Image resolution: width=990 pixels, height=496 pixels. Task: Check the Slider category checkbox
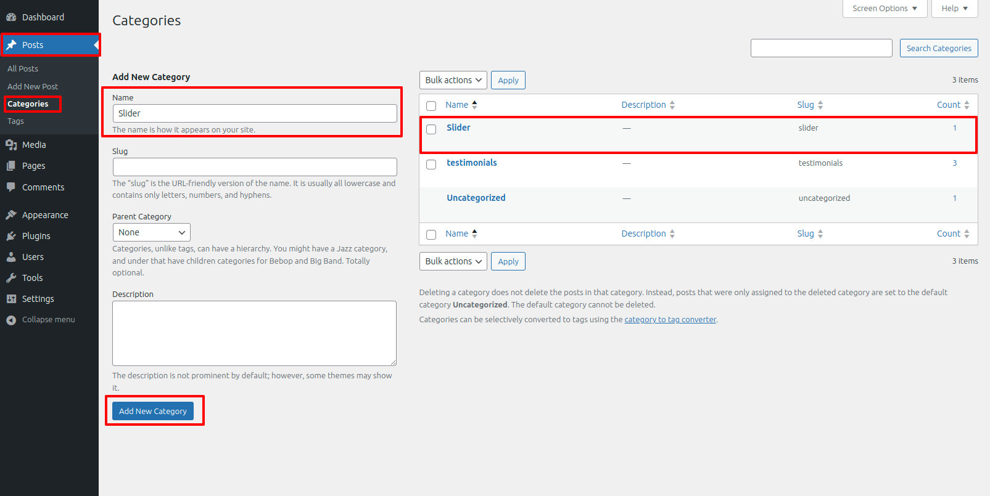(431, 129)
